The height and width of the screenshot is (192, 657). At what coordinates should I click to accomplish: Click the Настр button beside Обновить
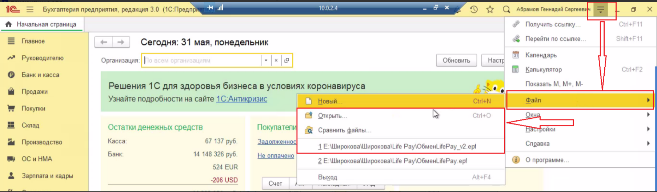pyautogui.click(x=493, y=60)
